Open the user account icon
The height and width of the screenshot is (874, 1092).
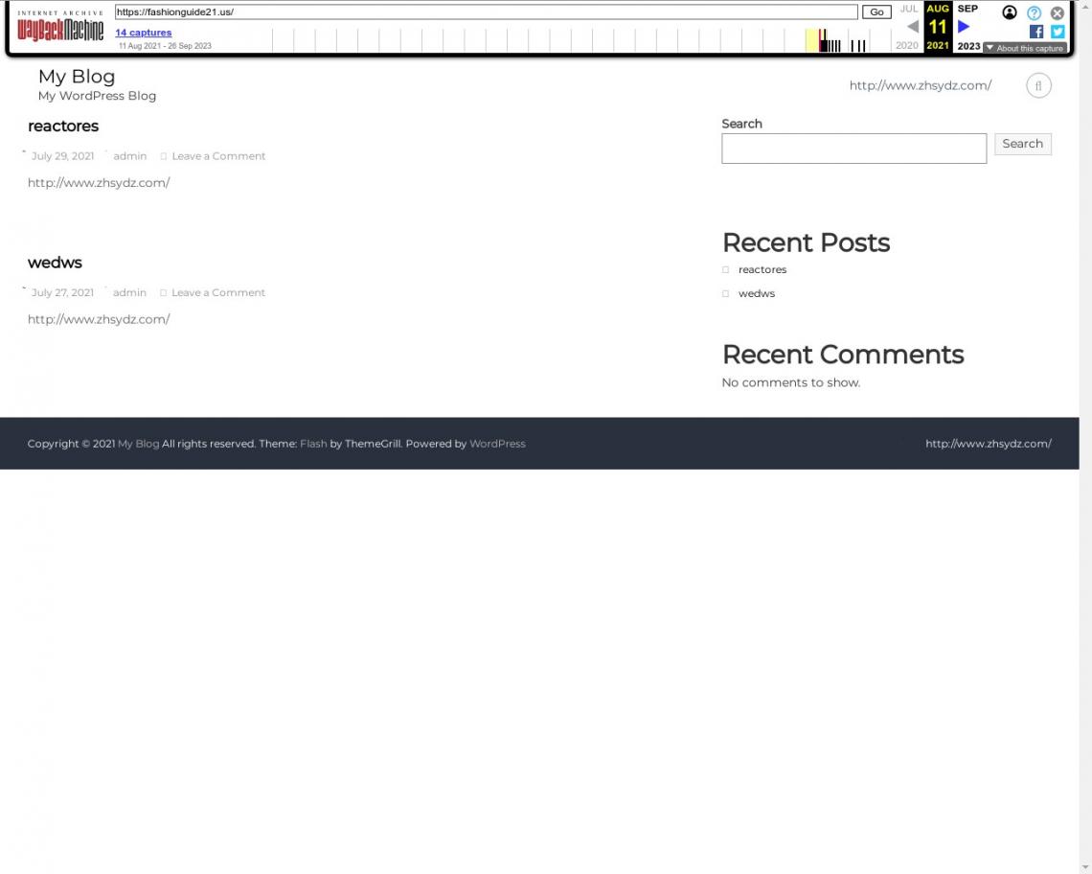(x=1010, y=12)
